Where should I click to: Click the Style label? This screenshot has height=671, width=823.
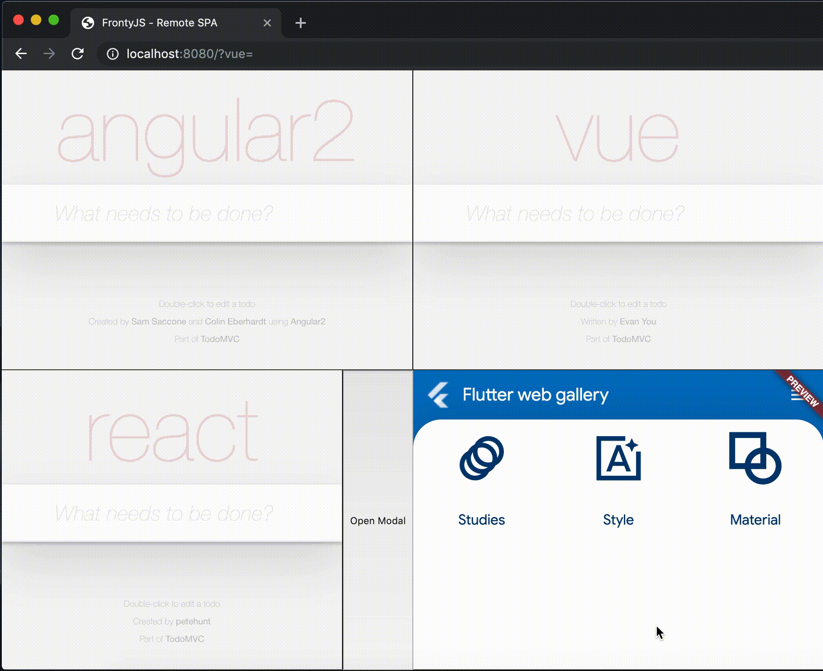619,520
